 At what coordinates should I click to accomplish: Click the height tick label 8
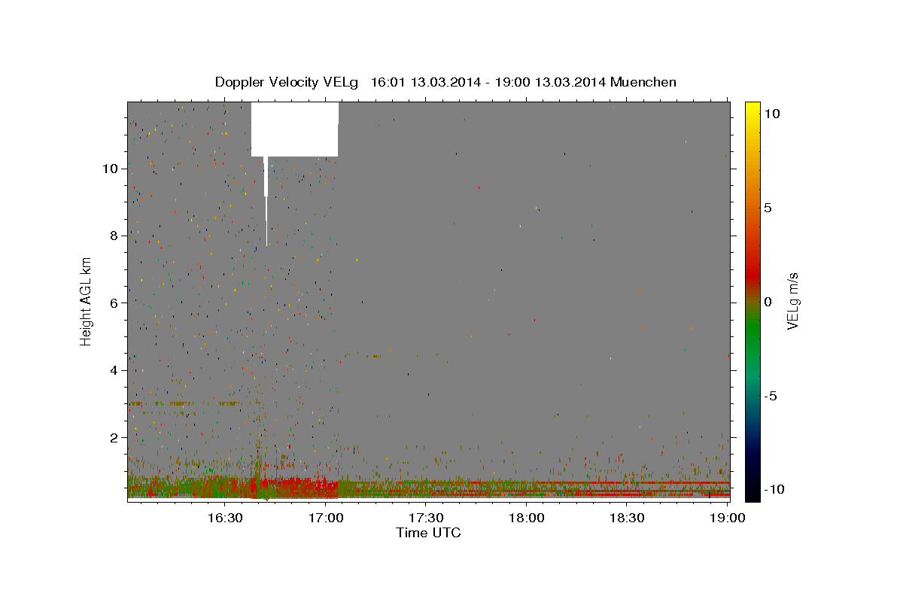click(x=115, y=236)
